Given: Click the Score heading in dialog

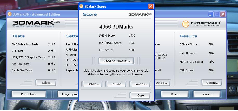Looking at the screenshot, I should click(x=90, y=14).
